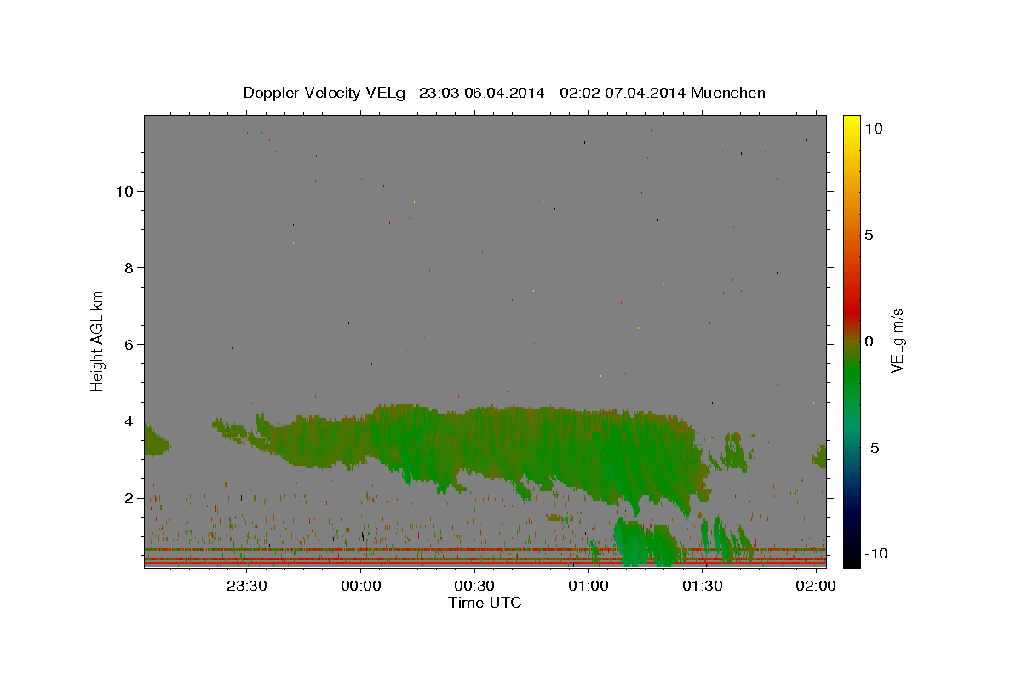Click the 23:30 time axis tick label
Image resolution: width=1022 pixels, height=681 pixels.
coord(247,586)
